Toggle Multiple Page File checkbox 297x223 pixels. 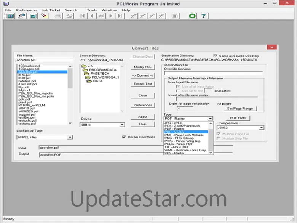[219, 134]
